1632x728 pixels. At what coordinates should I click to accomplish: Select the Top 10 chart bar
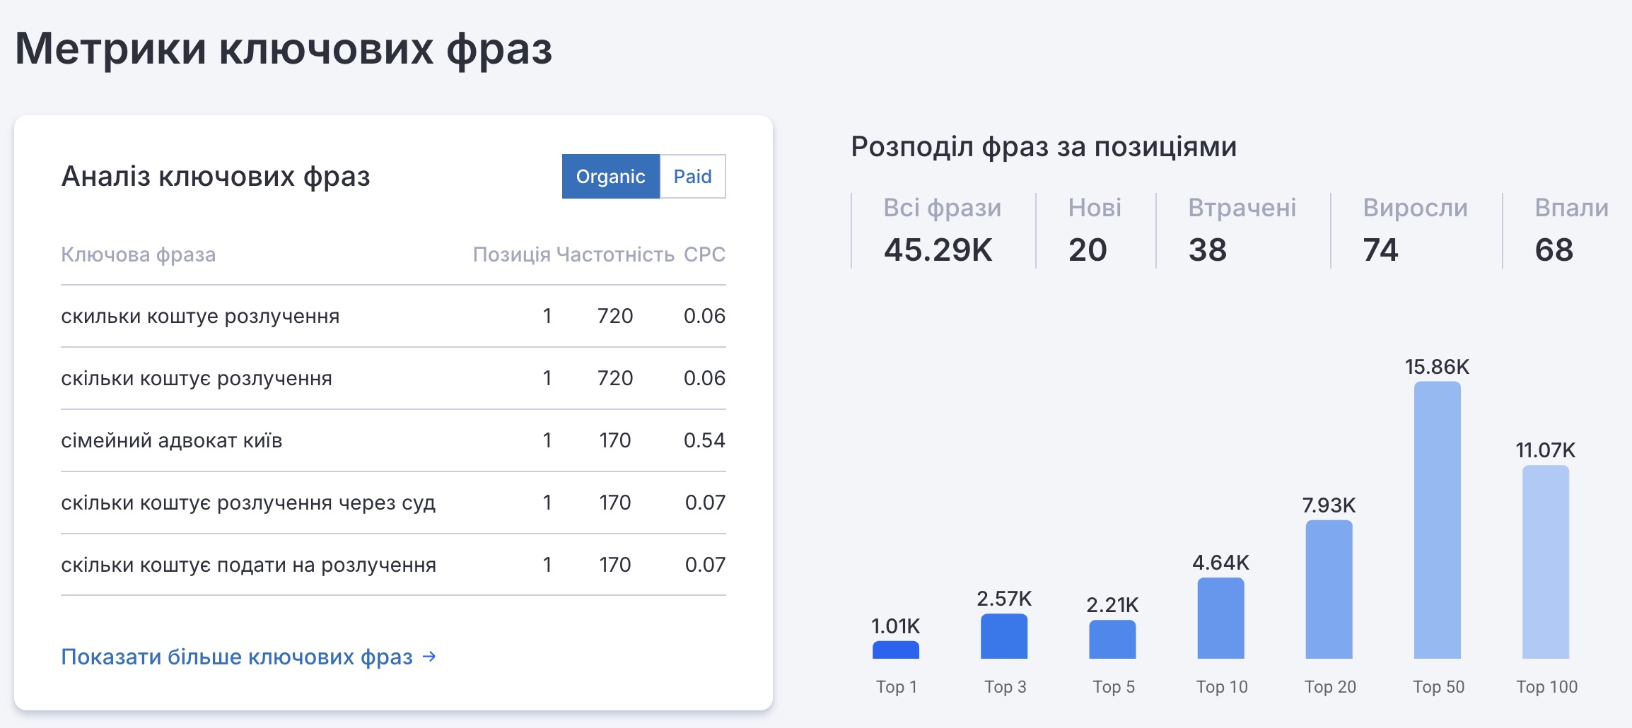(1220, 618)
